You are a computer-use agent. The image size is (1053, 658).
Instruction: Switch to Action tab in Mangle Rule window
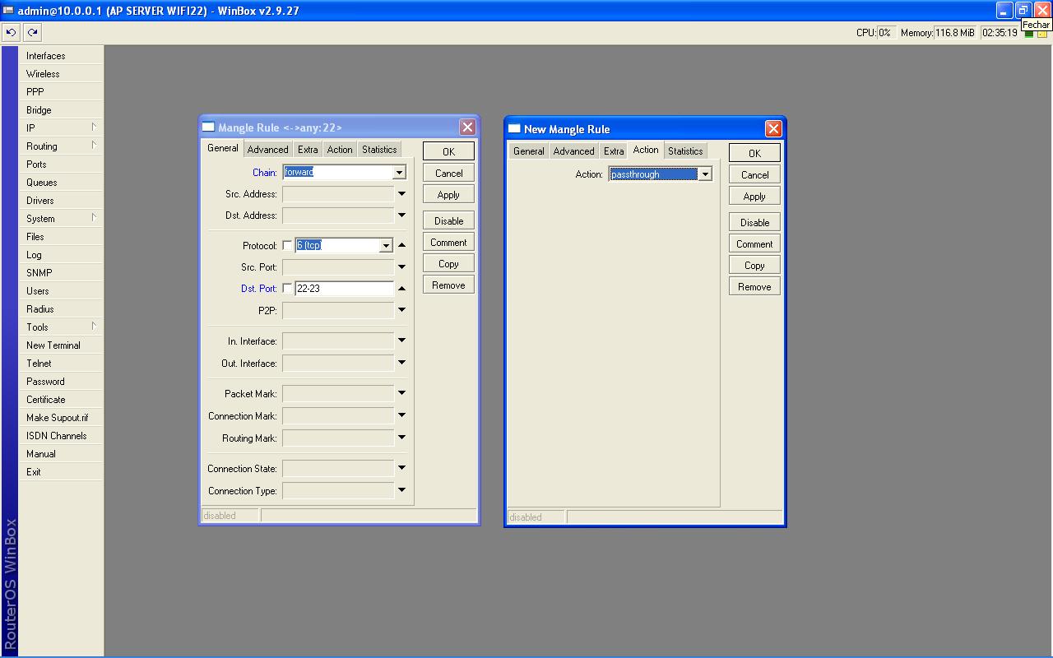point(340,150)
